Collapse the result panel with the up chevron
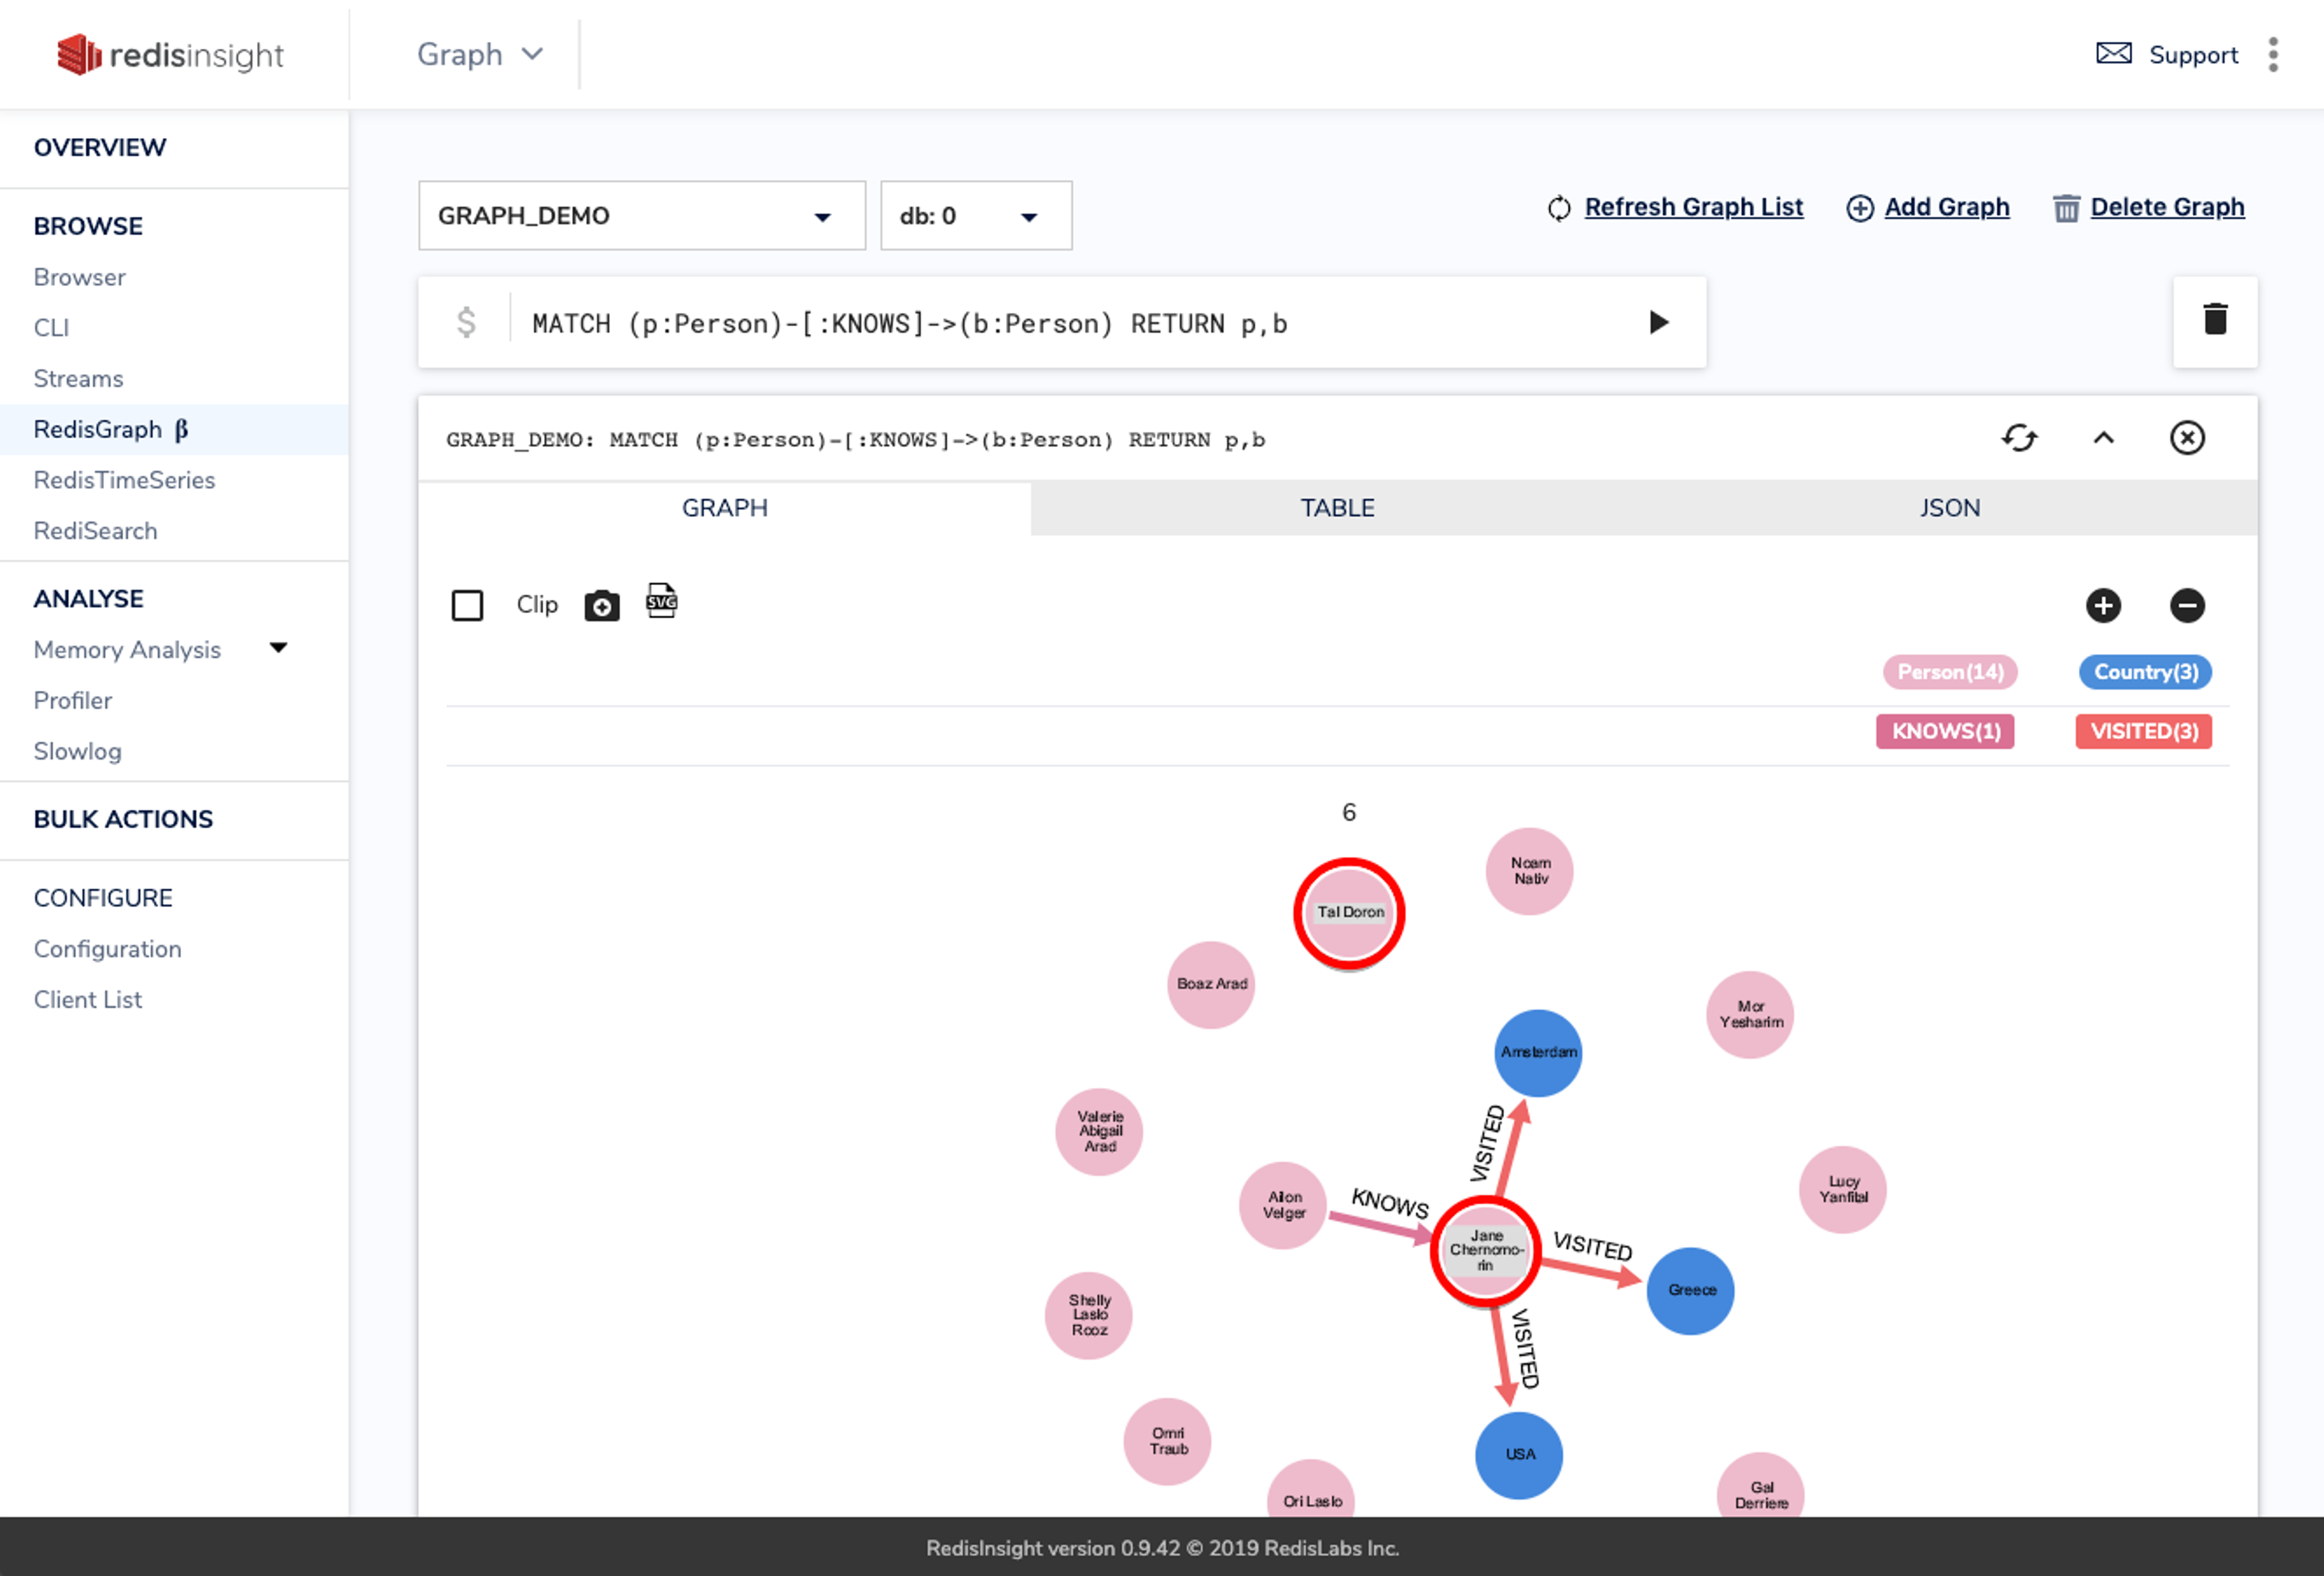This screenshot has width=2324, height=1576. click(x=2104, y=438)
